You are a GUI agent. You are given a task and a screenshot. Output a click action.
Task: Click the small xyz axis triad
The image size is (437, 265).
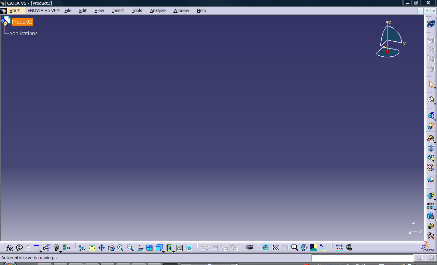tap(415, 228)
